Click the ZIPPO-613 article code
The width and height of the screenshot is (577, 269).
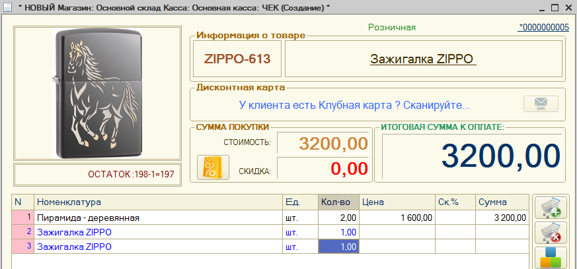click(x=237, y=59)
